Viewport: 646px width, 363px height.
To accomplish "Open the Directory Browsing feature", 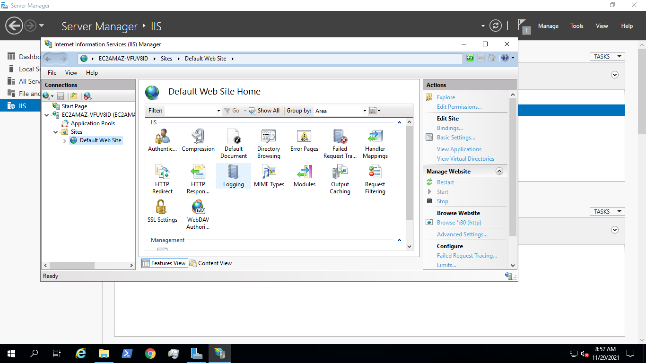I will [x=269, y=138].
